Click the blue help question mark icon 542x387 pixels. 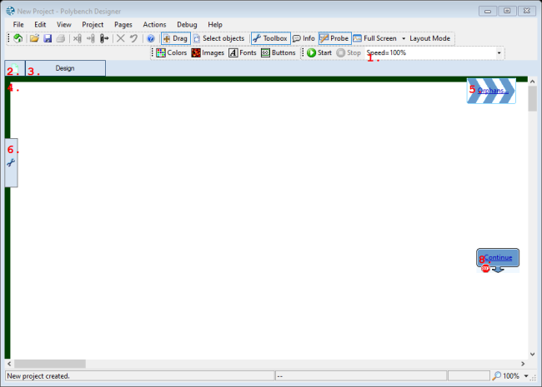tap(150, 38)
